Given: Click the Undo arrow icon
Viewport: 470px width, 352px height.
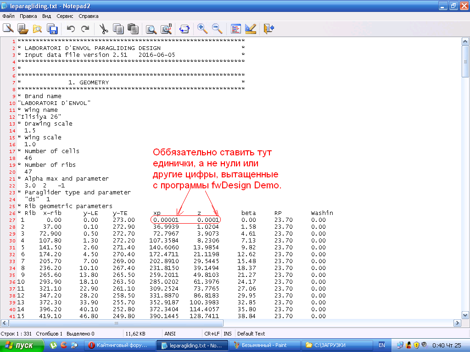Looking at the screenshot, I should click(x=70, y=29).
